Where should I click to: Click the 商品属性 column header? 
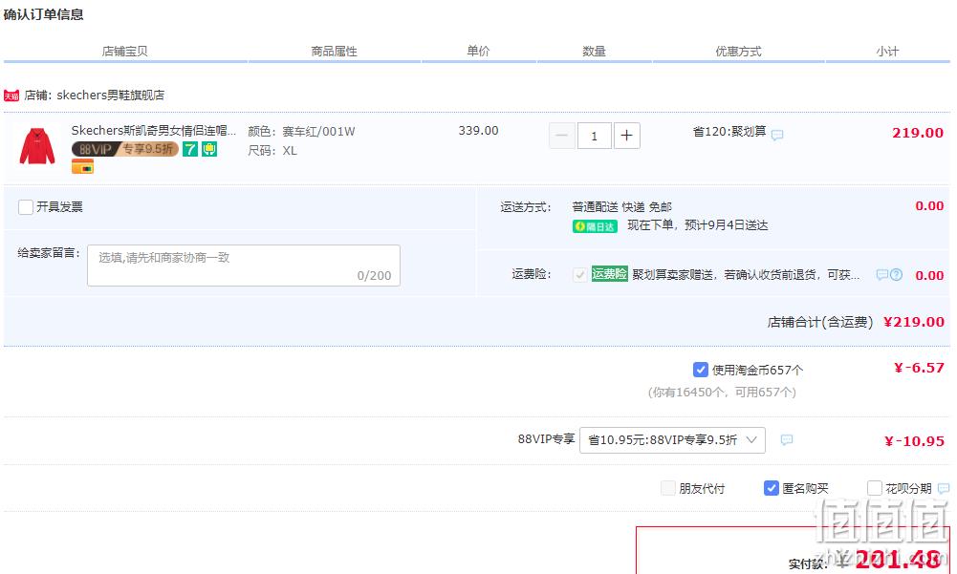tap(334, 52)
